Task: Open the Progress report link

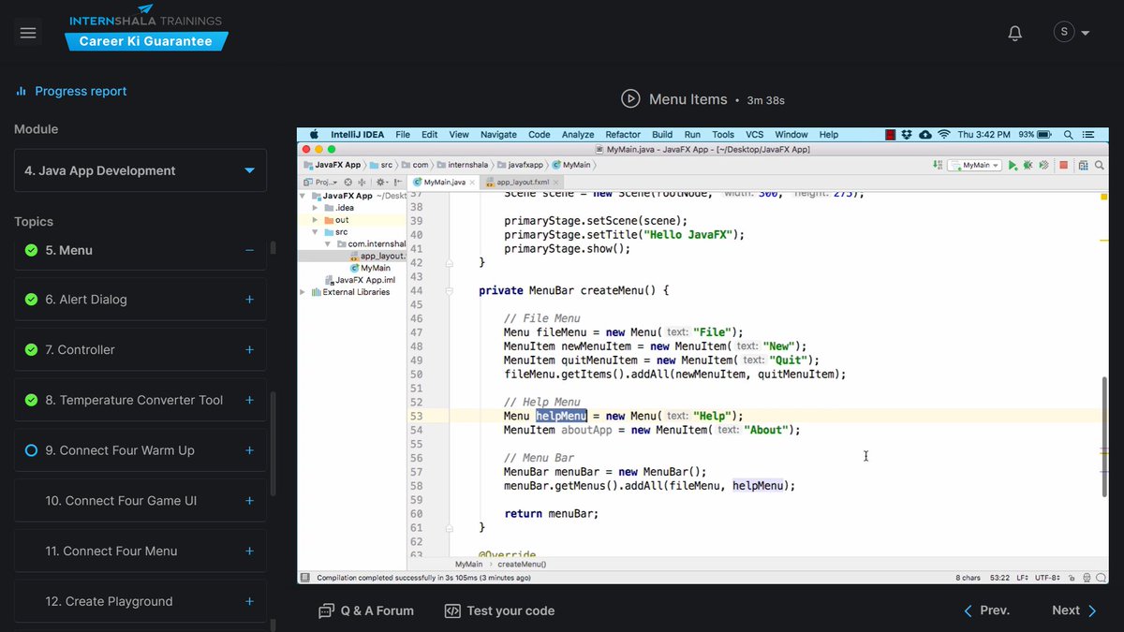Action: tap(71, 91)
